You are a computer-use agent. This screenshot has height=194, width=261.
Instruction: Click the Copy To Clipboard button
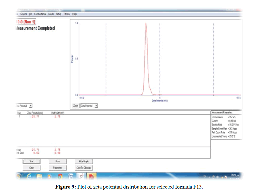(x=84, y=168)
